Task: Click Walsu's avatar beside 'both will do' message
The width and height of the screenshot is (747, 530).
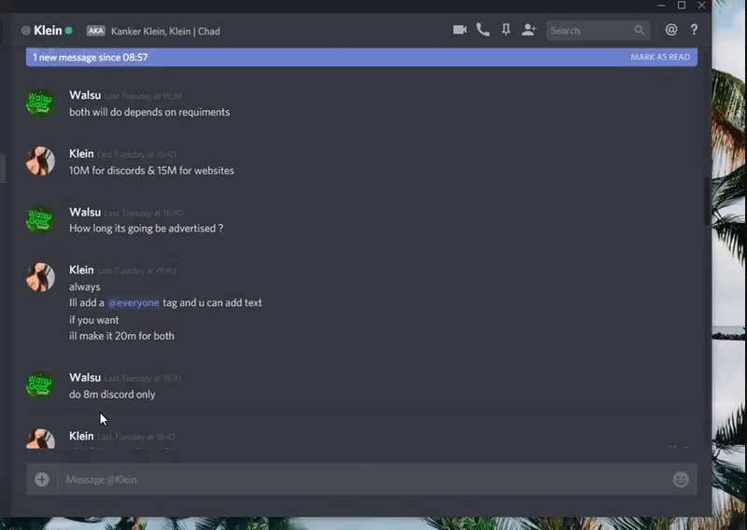Action: tap(40, 103)
